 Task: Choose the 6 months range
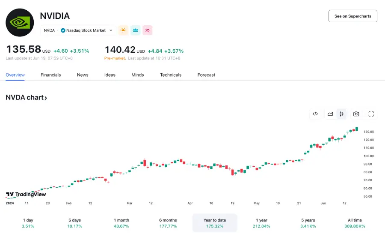[168, 223]
